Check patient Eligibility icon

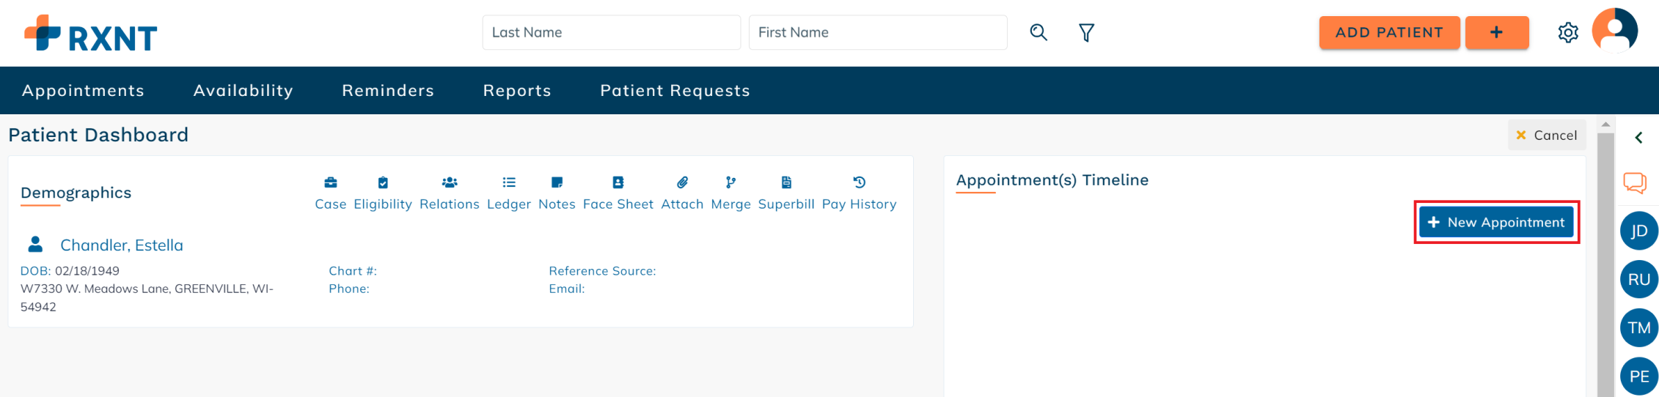point(383,182)
